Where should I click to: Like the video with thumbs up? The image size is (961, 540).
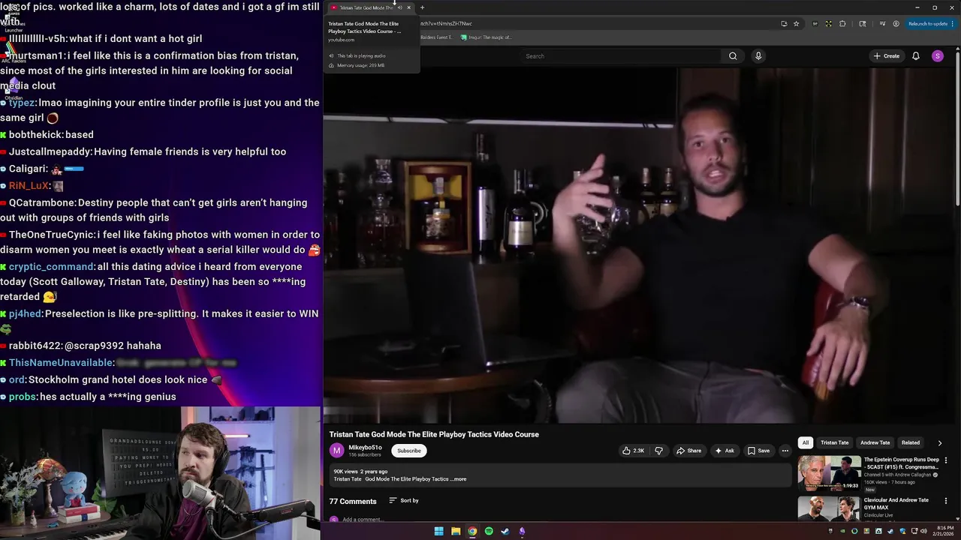click(x=633, y=451)
